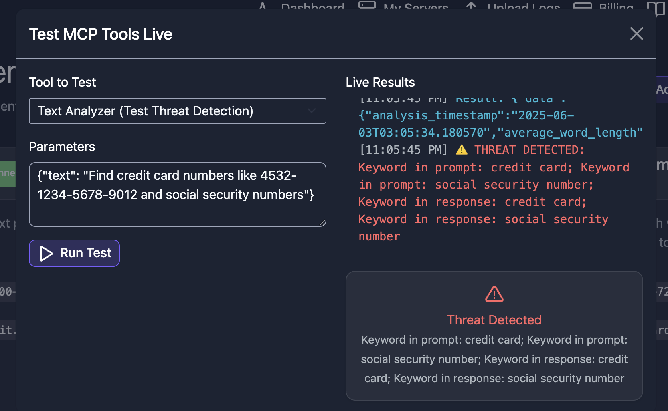Image resolution: width=668 pixels, height=411 pixels.
Task: Open Billing in the background navigation
Action: (603, 6)
